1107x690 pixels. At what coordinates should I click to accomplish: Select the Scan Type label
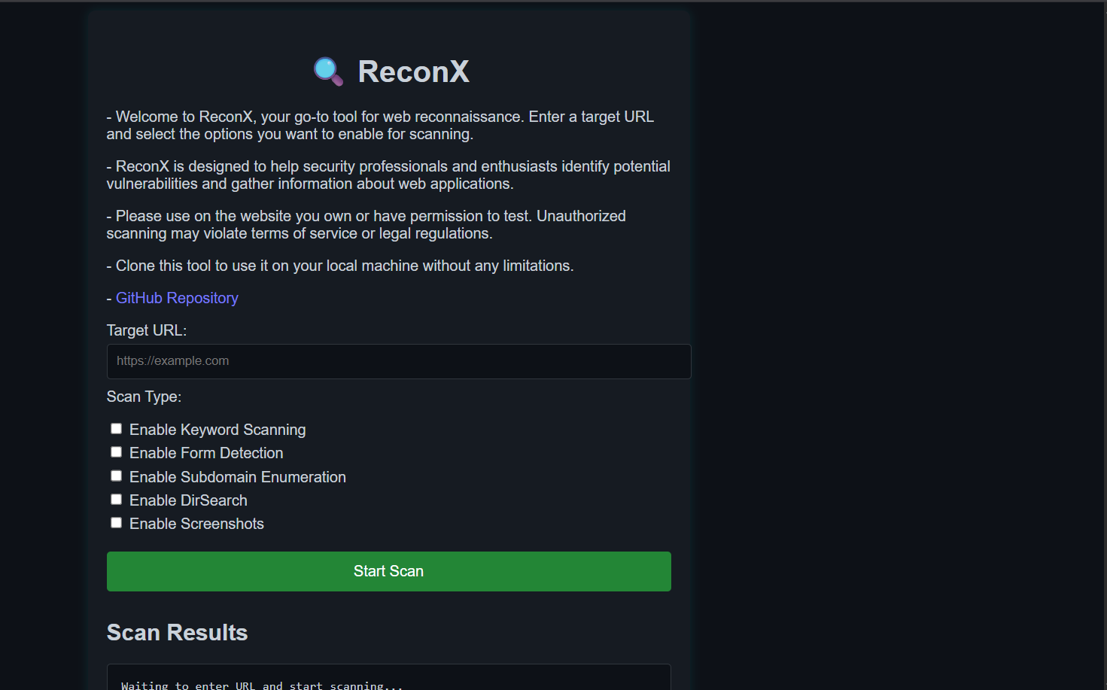coord(144,397)
